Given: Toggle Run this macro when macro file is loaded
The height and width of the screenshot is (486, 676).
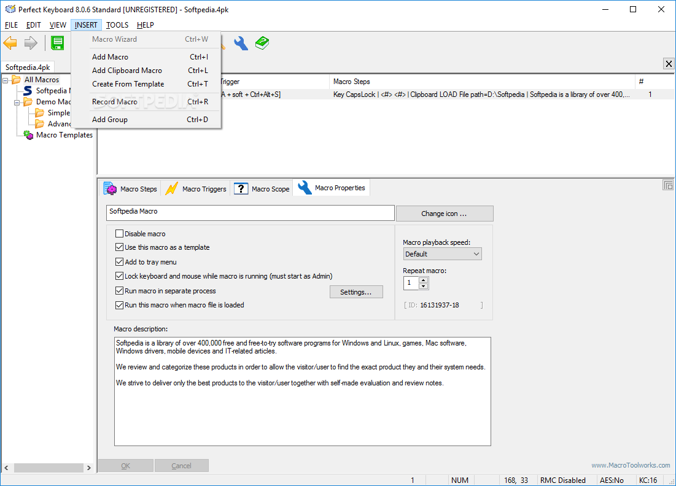Looking at the screenshot, I should point(120,305).
